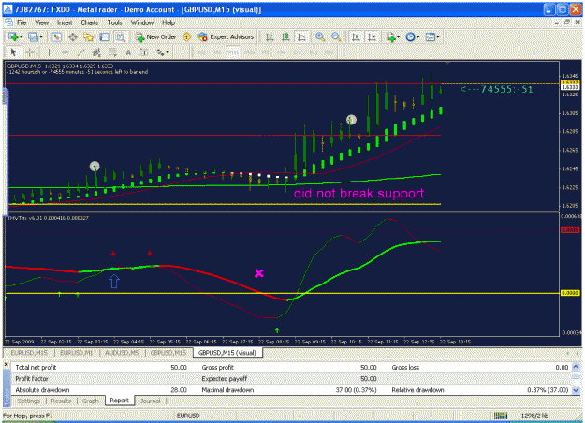585x423 pixels.
Task: Select the Fibonacci Retracement tool
Action: (x=112, y=52)
